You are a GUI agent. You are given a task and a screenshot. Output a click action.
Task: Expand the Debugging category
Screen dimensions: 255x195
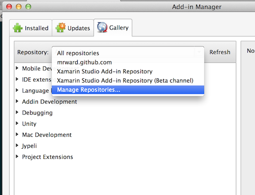click(x=17, y=112)
